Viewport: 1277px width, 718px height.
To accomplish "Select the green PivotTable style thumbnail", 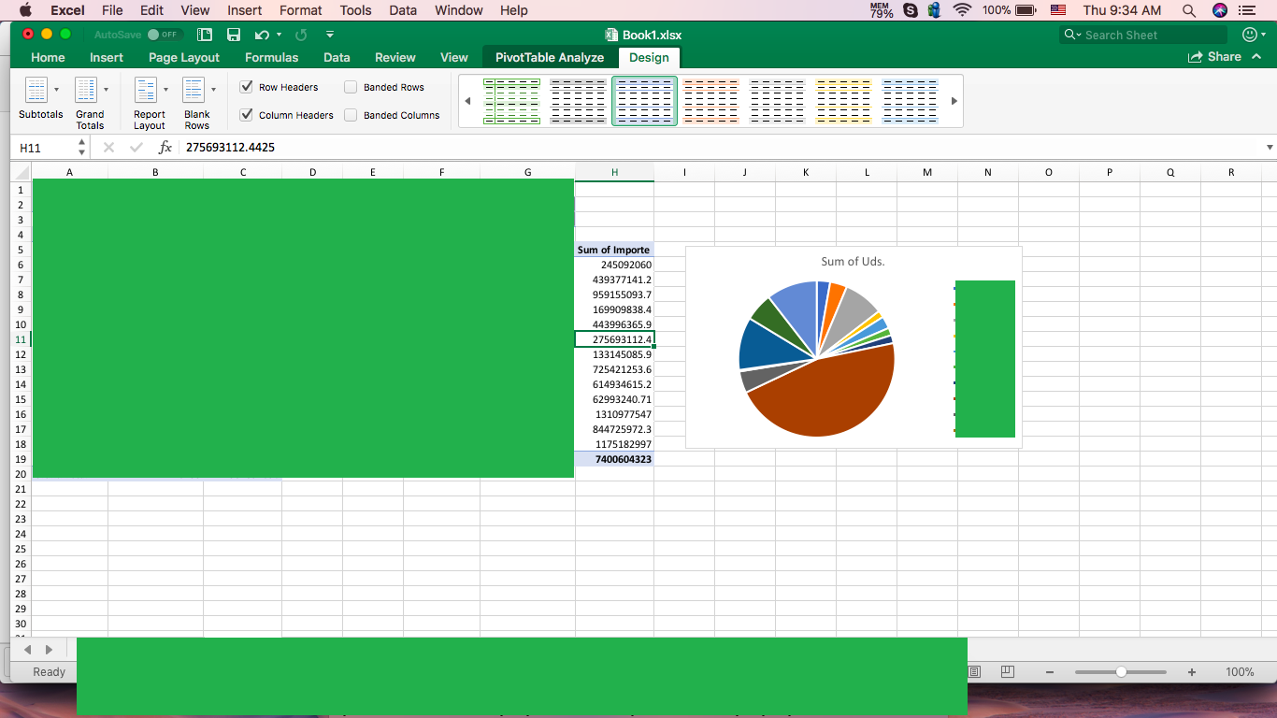I will pyautogui.click(x=511, y=101).
